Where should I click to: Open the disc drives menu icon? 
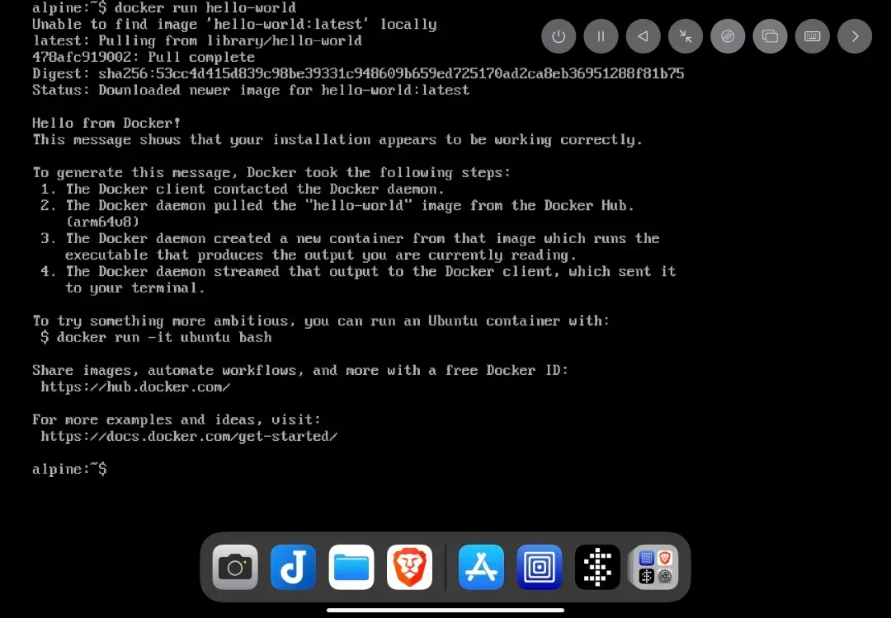(x=728, y=36)
